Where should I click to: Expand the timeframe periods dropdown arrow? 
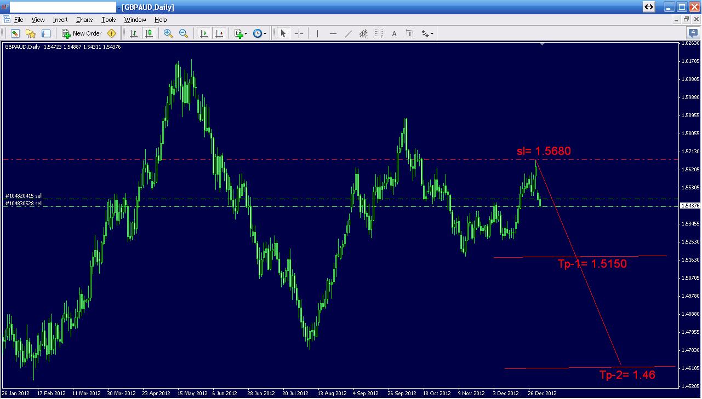click(x=265, y=34)
